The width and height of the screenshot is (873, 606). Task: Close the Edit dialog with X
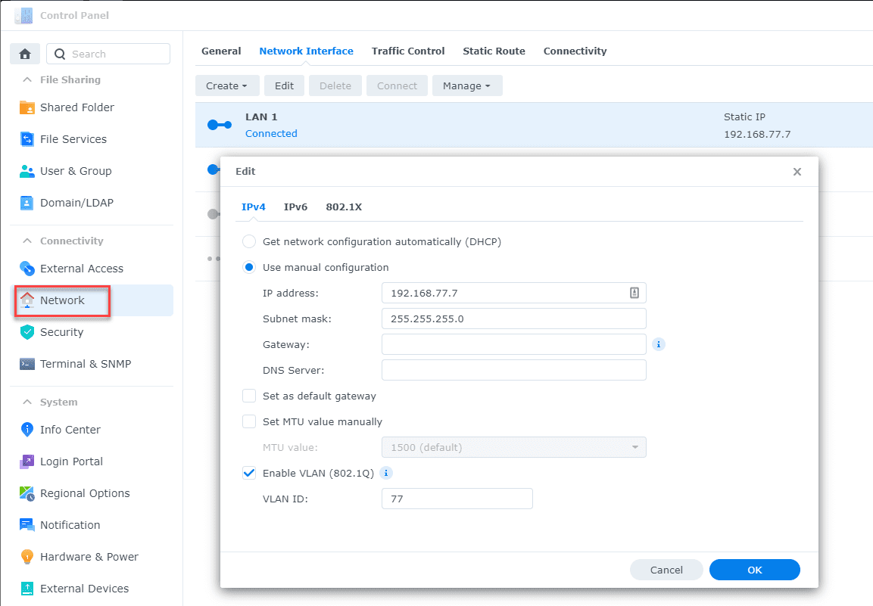[797, 172]
